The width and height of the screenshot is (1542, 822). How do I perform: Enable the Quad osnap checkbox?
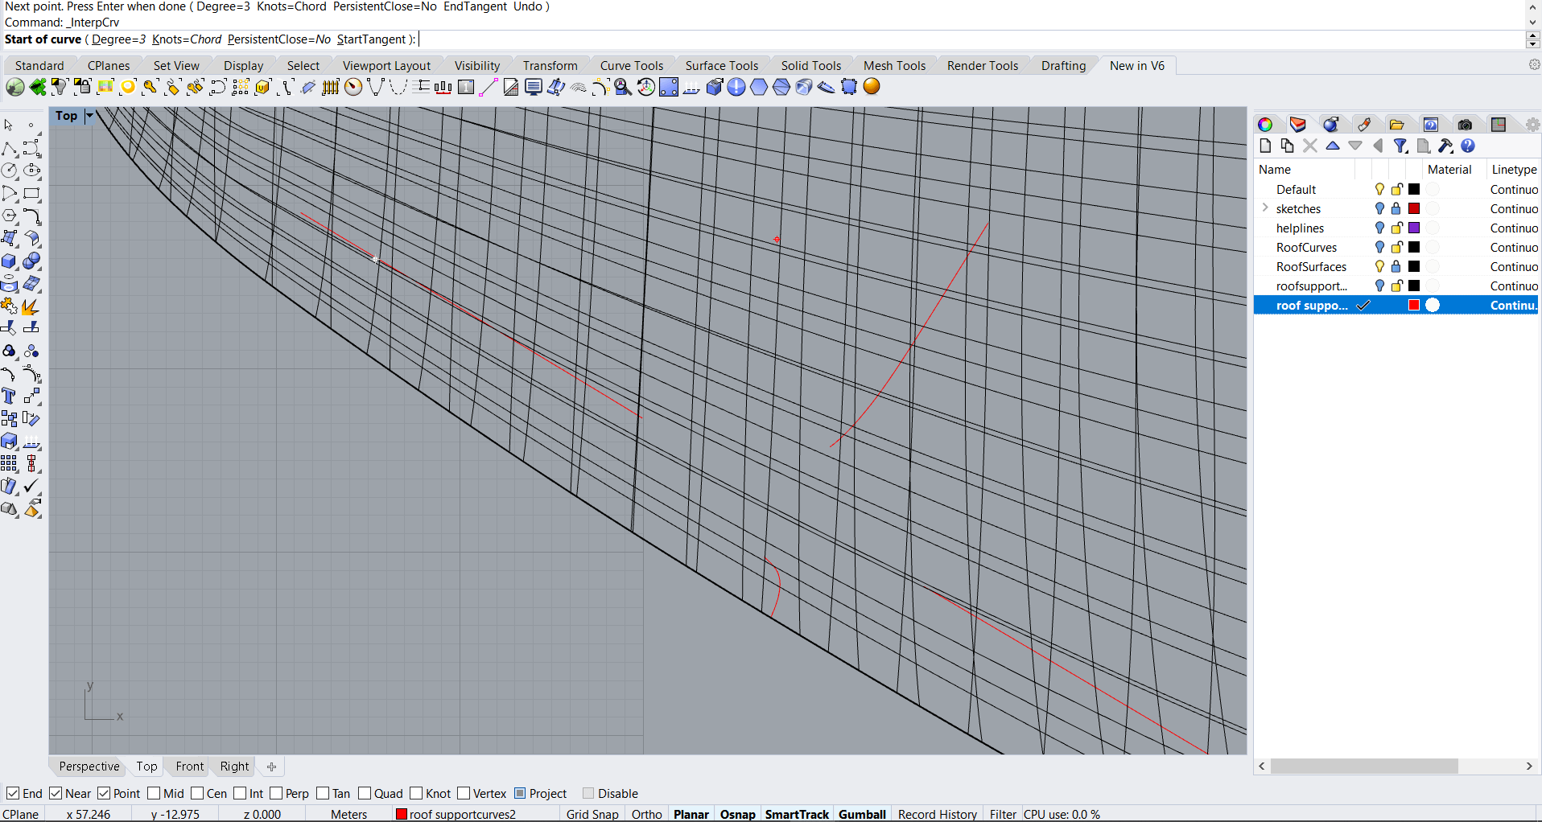coord(365,793)
